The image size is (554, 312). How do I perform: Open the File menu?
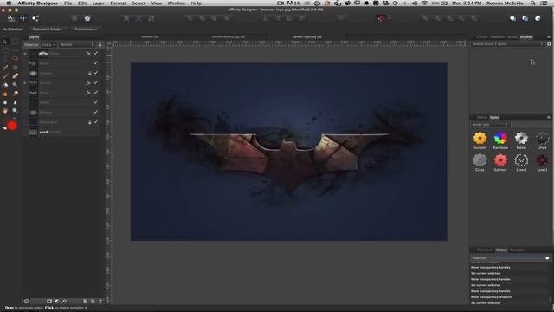68,3
